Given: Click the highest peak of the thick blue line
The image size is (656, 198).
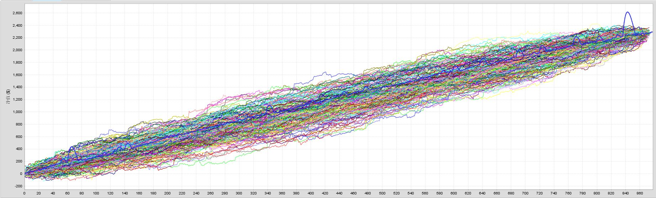Looking at the screenshot, I should (x=627, y=12).
